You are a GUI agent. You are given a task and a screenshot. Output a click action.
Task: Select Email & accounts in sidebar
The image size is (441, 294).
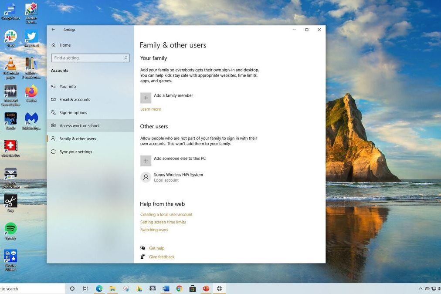pos(75,100)
